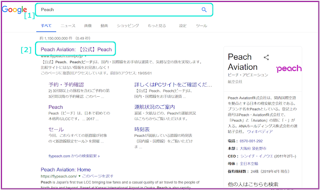Viewport: 320px width, 190px height.
Task: Click the Google logo
Action: tap(14, 10)
